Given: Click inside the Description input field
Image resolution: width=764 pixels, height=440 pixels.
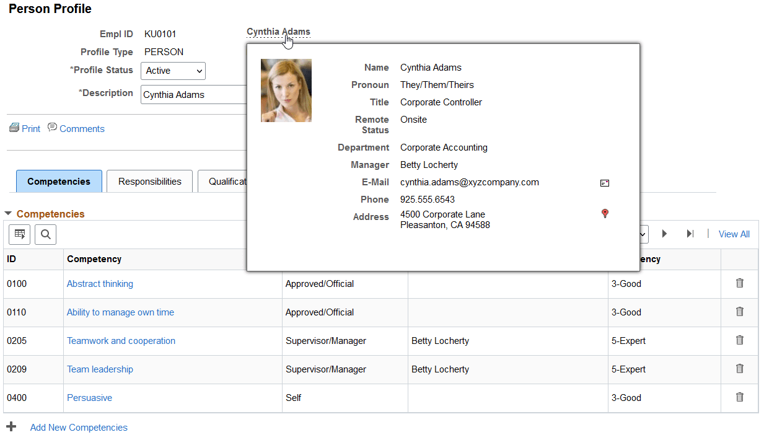Looking at the screenshot, I should 193,94.
